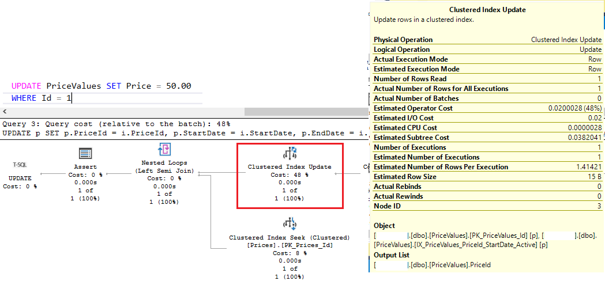Click the 'Object' heading in the tooltip

coord(384,226)
